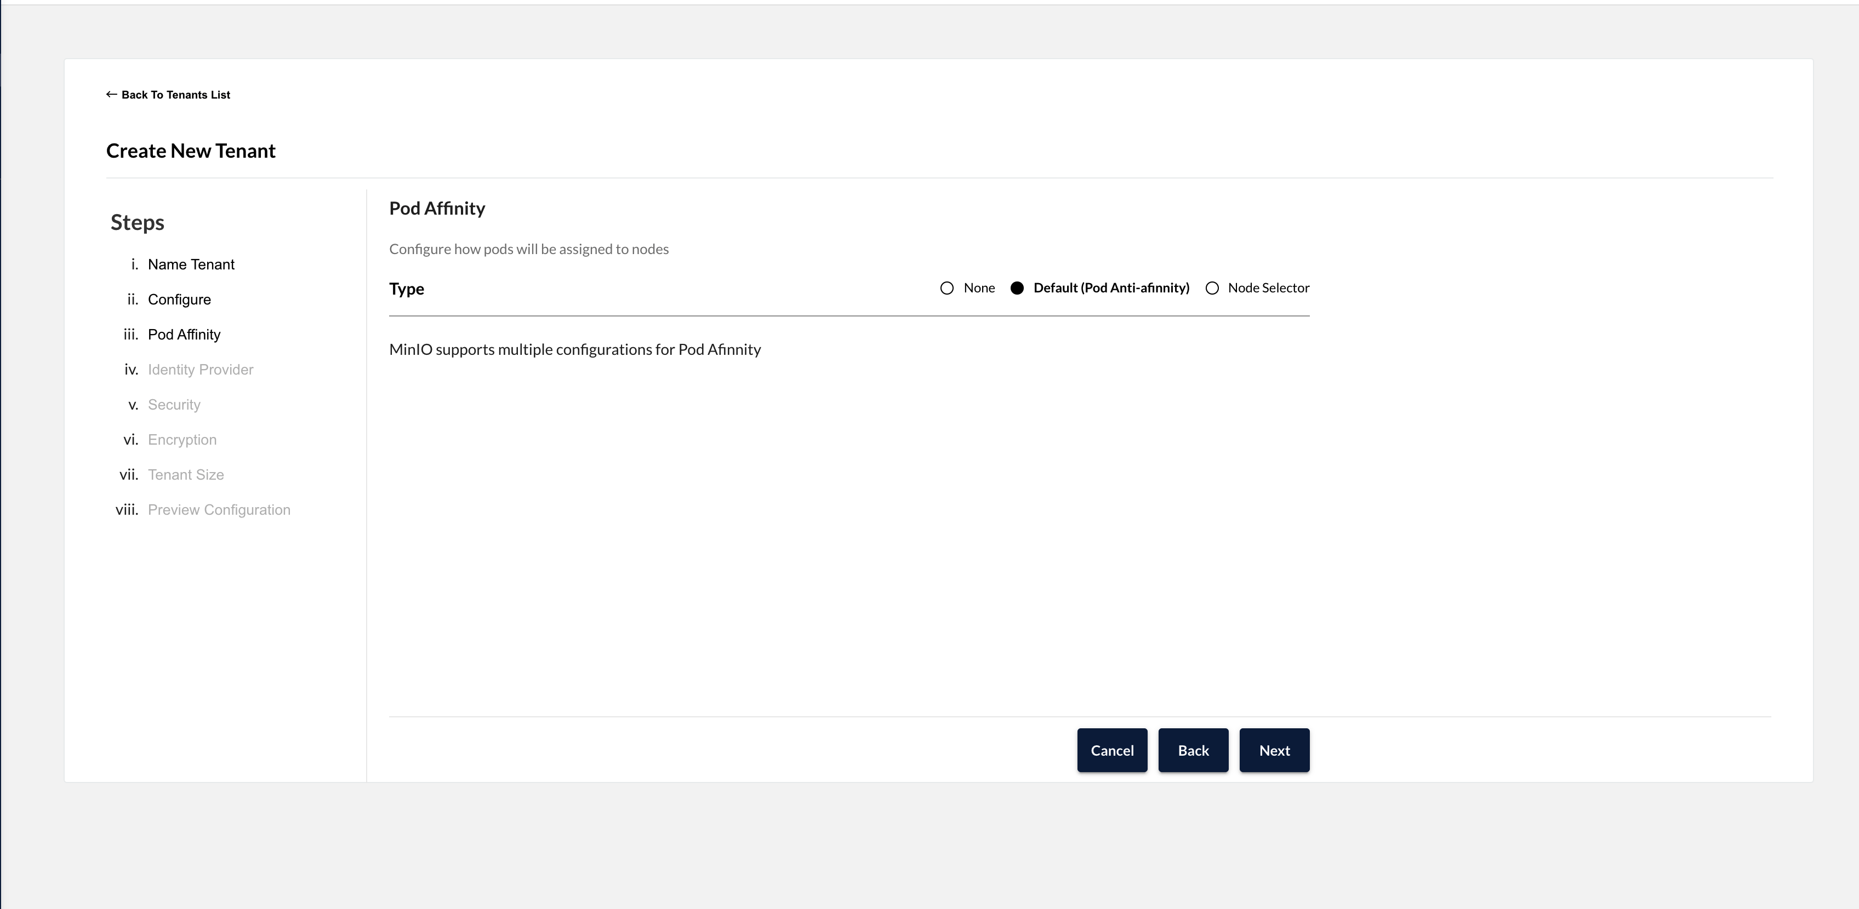Proceed with the Next button

click(x=1274, y=750)
